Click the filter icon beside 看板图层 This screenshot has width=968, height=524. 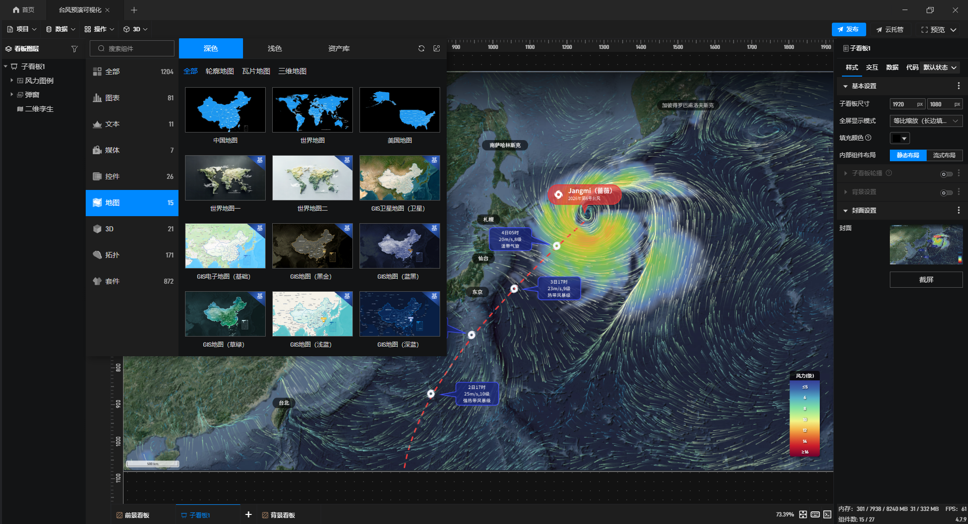[75, 49]
